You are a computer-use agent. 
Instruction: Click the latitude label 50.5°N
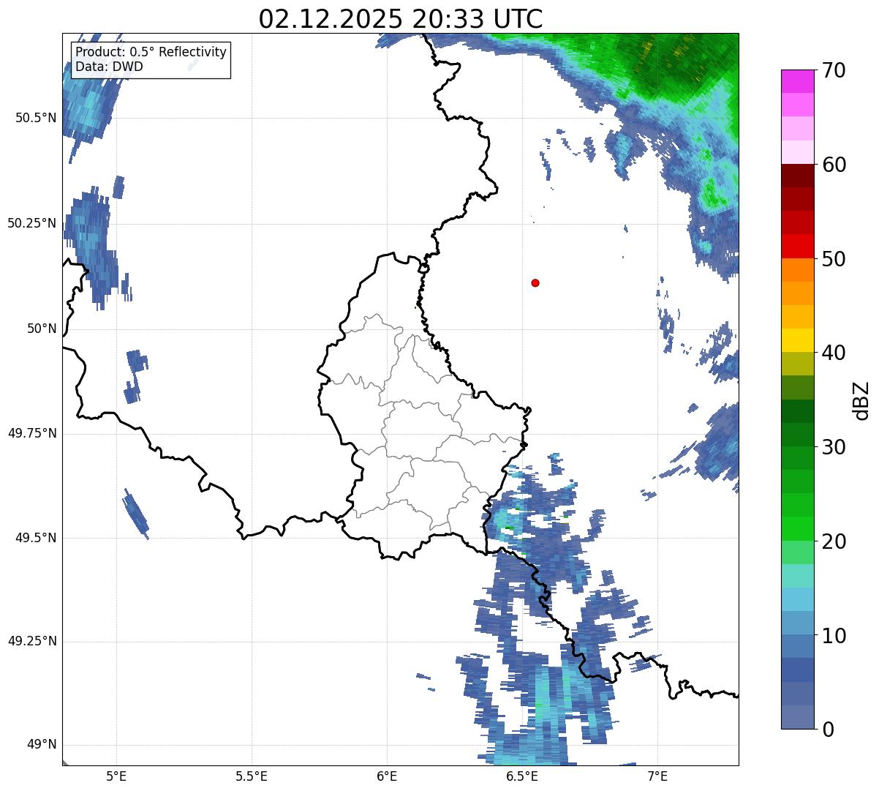[35, 118]
